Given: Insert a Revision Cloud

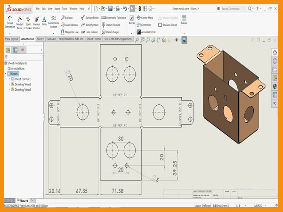Looking at the screenshot, I should tap(167, 25).
